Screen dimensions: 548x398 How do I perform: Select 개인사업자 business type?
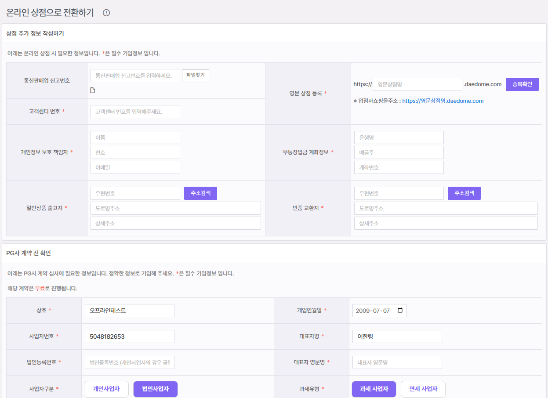tap(106, 389)
